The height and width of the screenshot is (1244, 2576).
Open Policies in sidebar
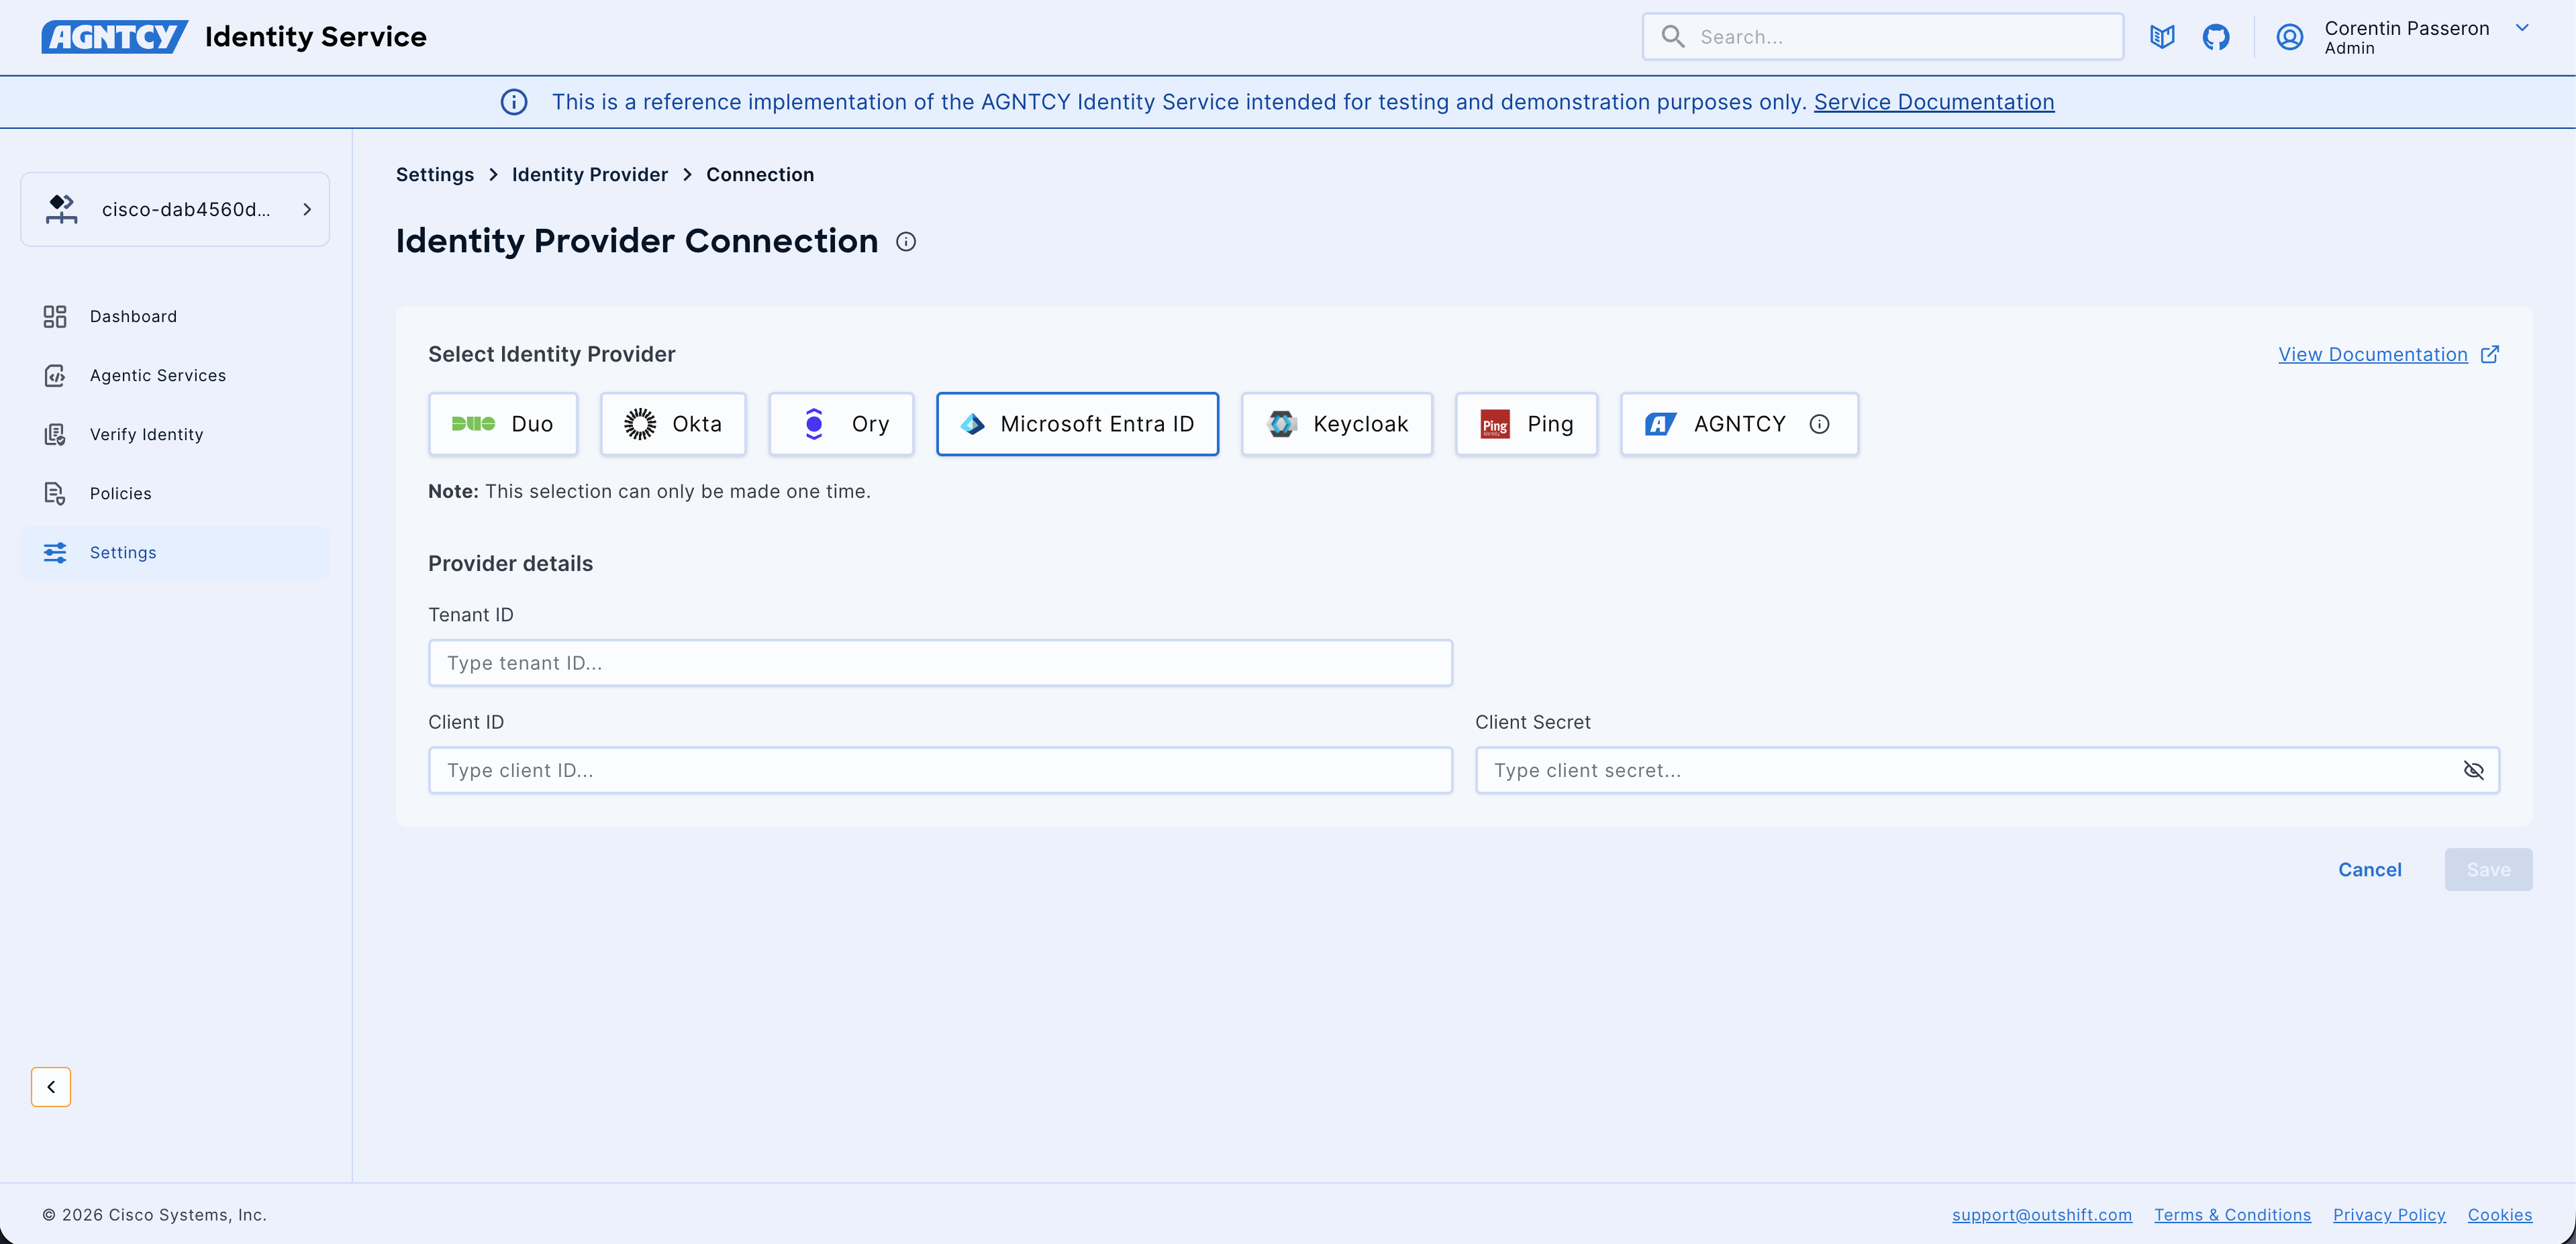click(175, 493)
